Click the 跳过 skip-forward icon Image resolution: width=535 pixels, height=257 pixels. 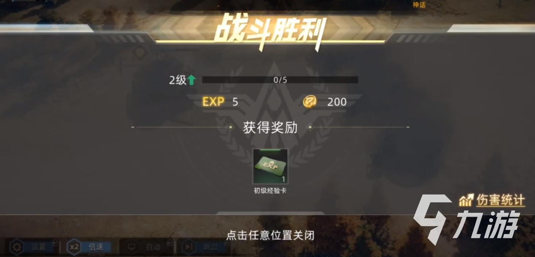189,247
